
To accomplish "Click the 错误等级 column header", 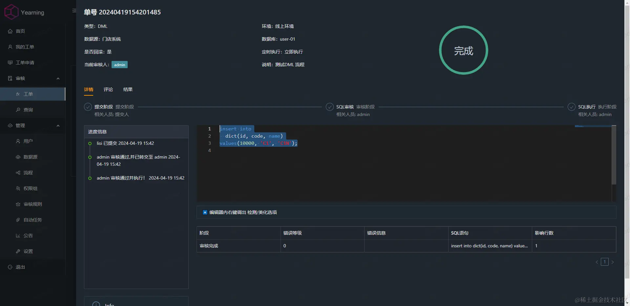I will click(323, 233).
